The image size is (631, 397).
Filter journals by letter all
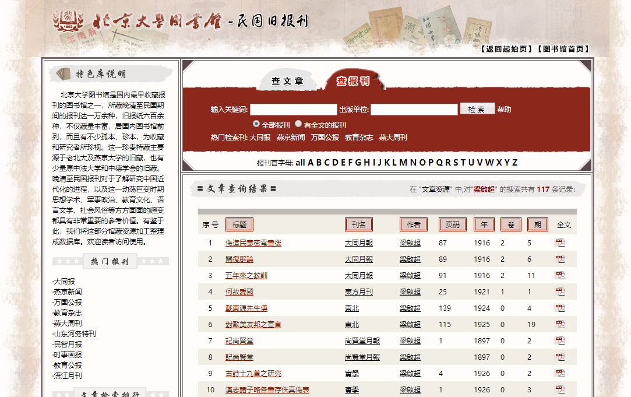click(x=300, y=163)
